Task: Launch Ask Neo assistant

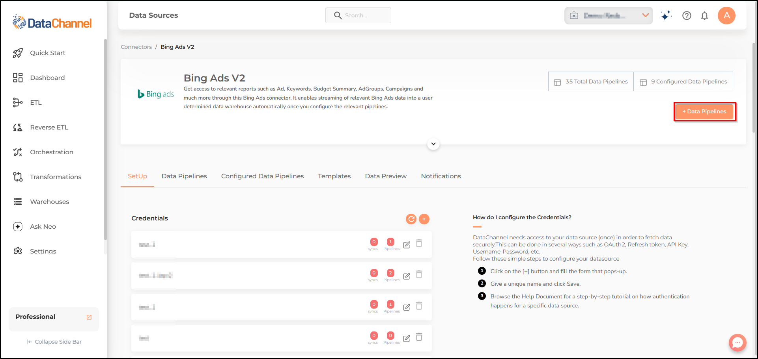Action: (34, 227)
